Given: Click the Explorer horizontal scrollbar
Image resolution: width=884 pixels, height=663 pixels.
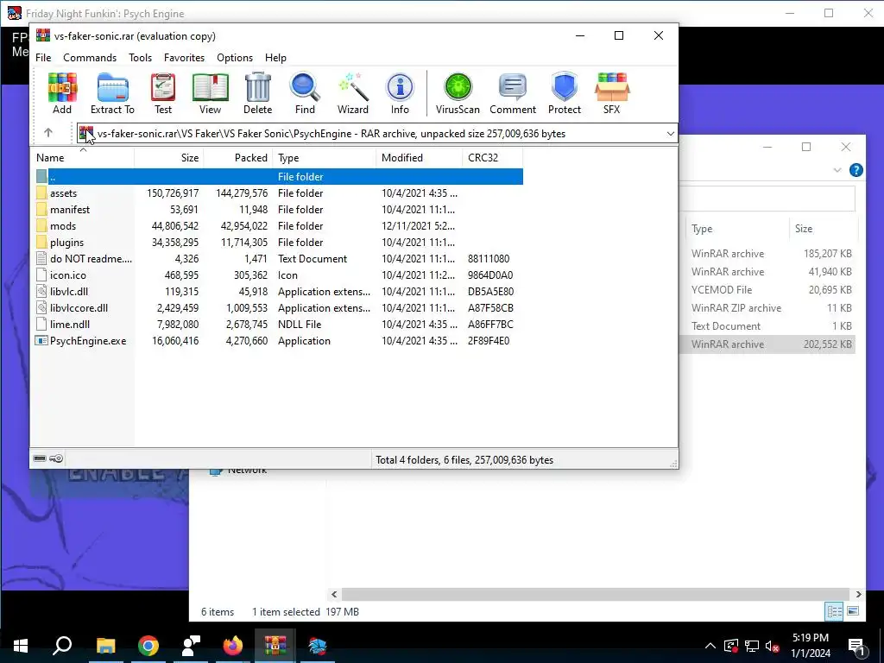Looking at the screenshot, I should [596, 594].
